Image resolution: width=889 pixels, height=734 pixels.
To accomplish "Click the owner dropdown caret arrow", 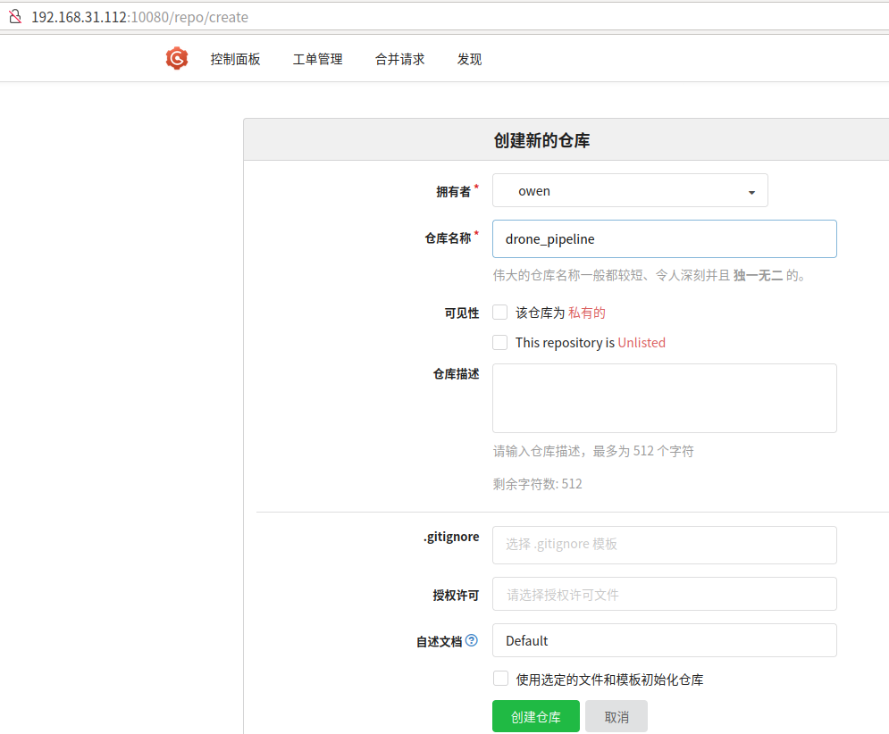I will coord(751,193).
